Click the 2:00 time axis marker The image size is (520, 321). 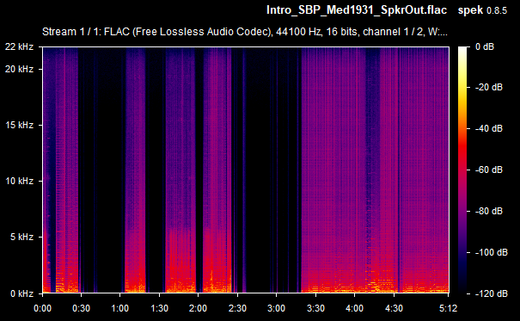click(198, 308)
